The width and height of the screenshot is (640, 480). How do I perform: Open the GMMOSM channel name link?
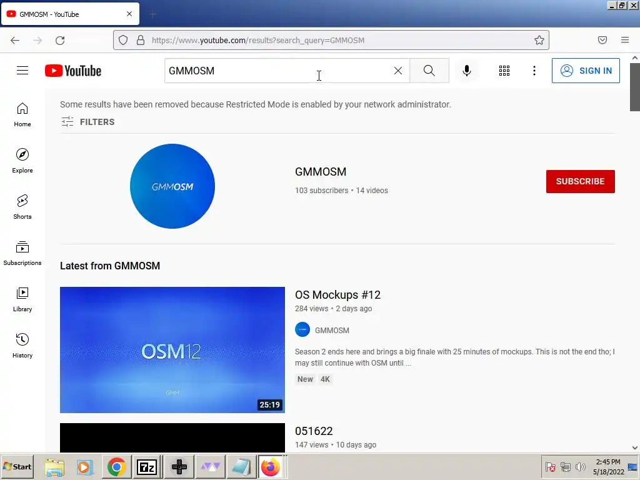(x=321, y=171)
